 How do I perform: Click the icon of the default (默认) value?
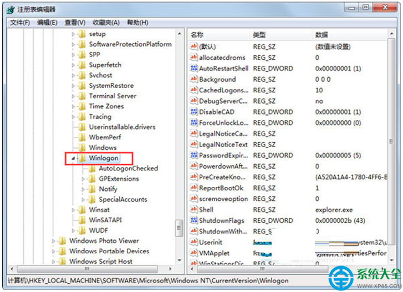[x=194, y=46]
